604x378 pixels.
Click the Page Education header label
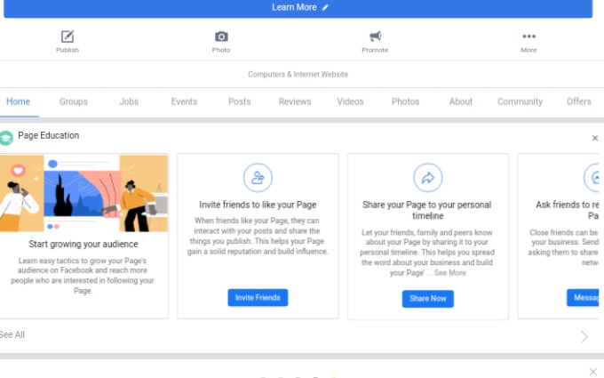point(49,136)
